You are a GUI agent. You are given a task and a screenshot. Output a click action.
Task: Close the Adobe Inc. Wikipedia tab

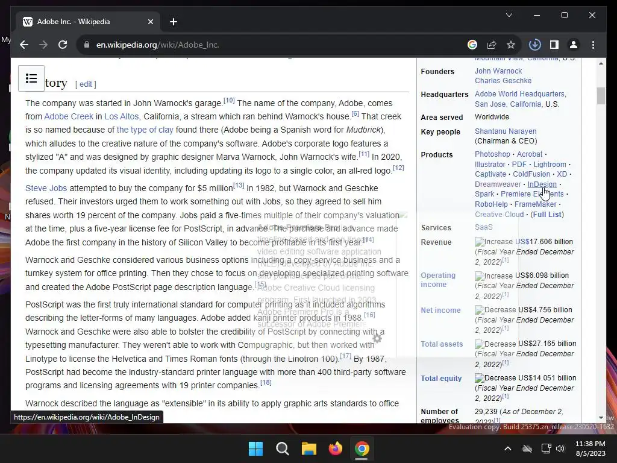[x=150, y=22]
